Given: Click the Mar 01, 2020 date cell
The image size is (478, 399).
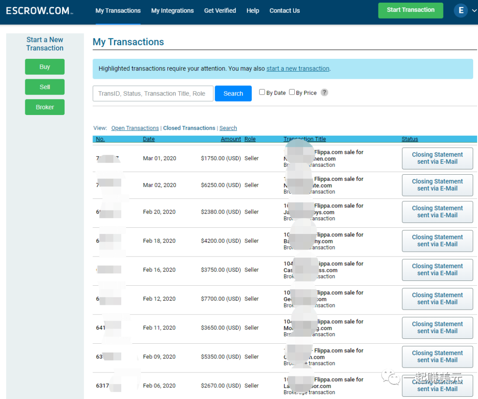Looking at the screenshot, I should tap(159, 158).
